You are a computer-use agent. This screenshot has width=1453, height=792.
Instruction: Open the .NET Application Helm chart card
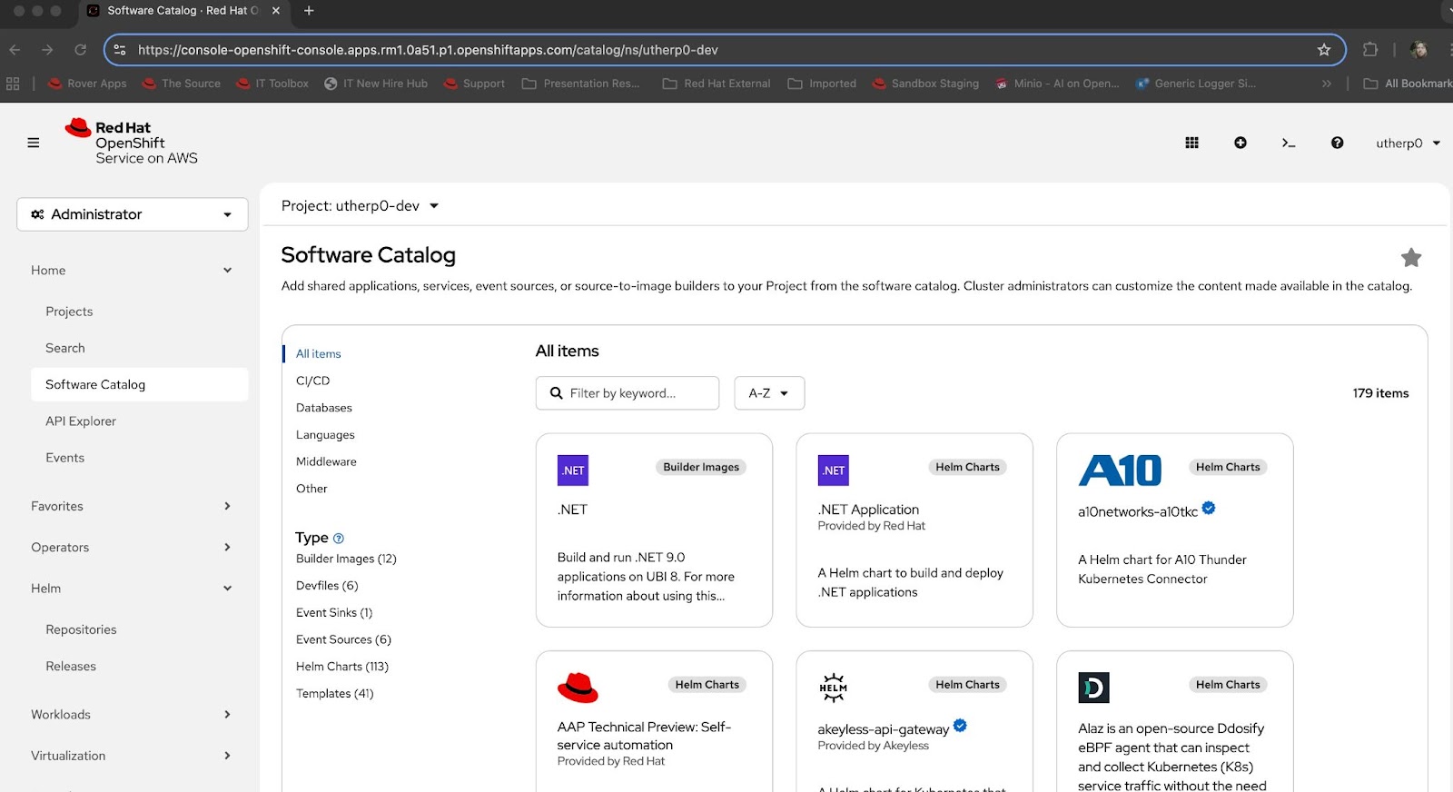(914, 530)
